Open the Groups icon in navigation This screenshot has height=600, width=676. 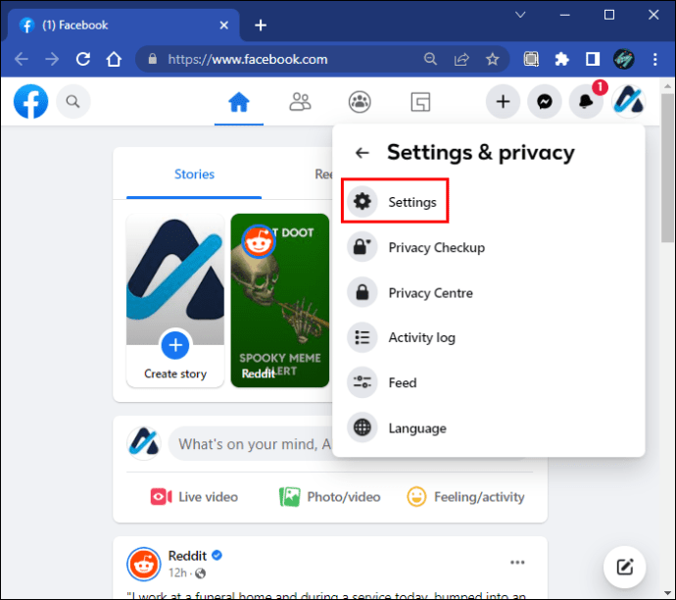pyautogui.click(x=361, y=101)
